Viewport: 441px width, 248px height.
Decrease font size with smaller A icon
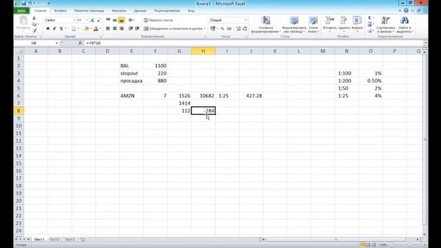point(99,20)
